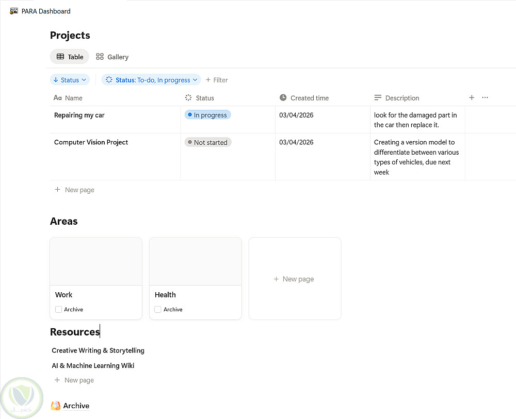The width and height of the screenshot is (516, 419).
Task: Edit the 'Creating a version model' description
Action: click(416, 157)
